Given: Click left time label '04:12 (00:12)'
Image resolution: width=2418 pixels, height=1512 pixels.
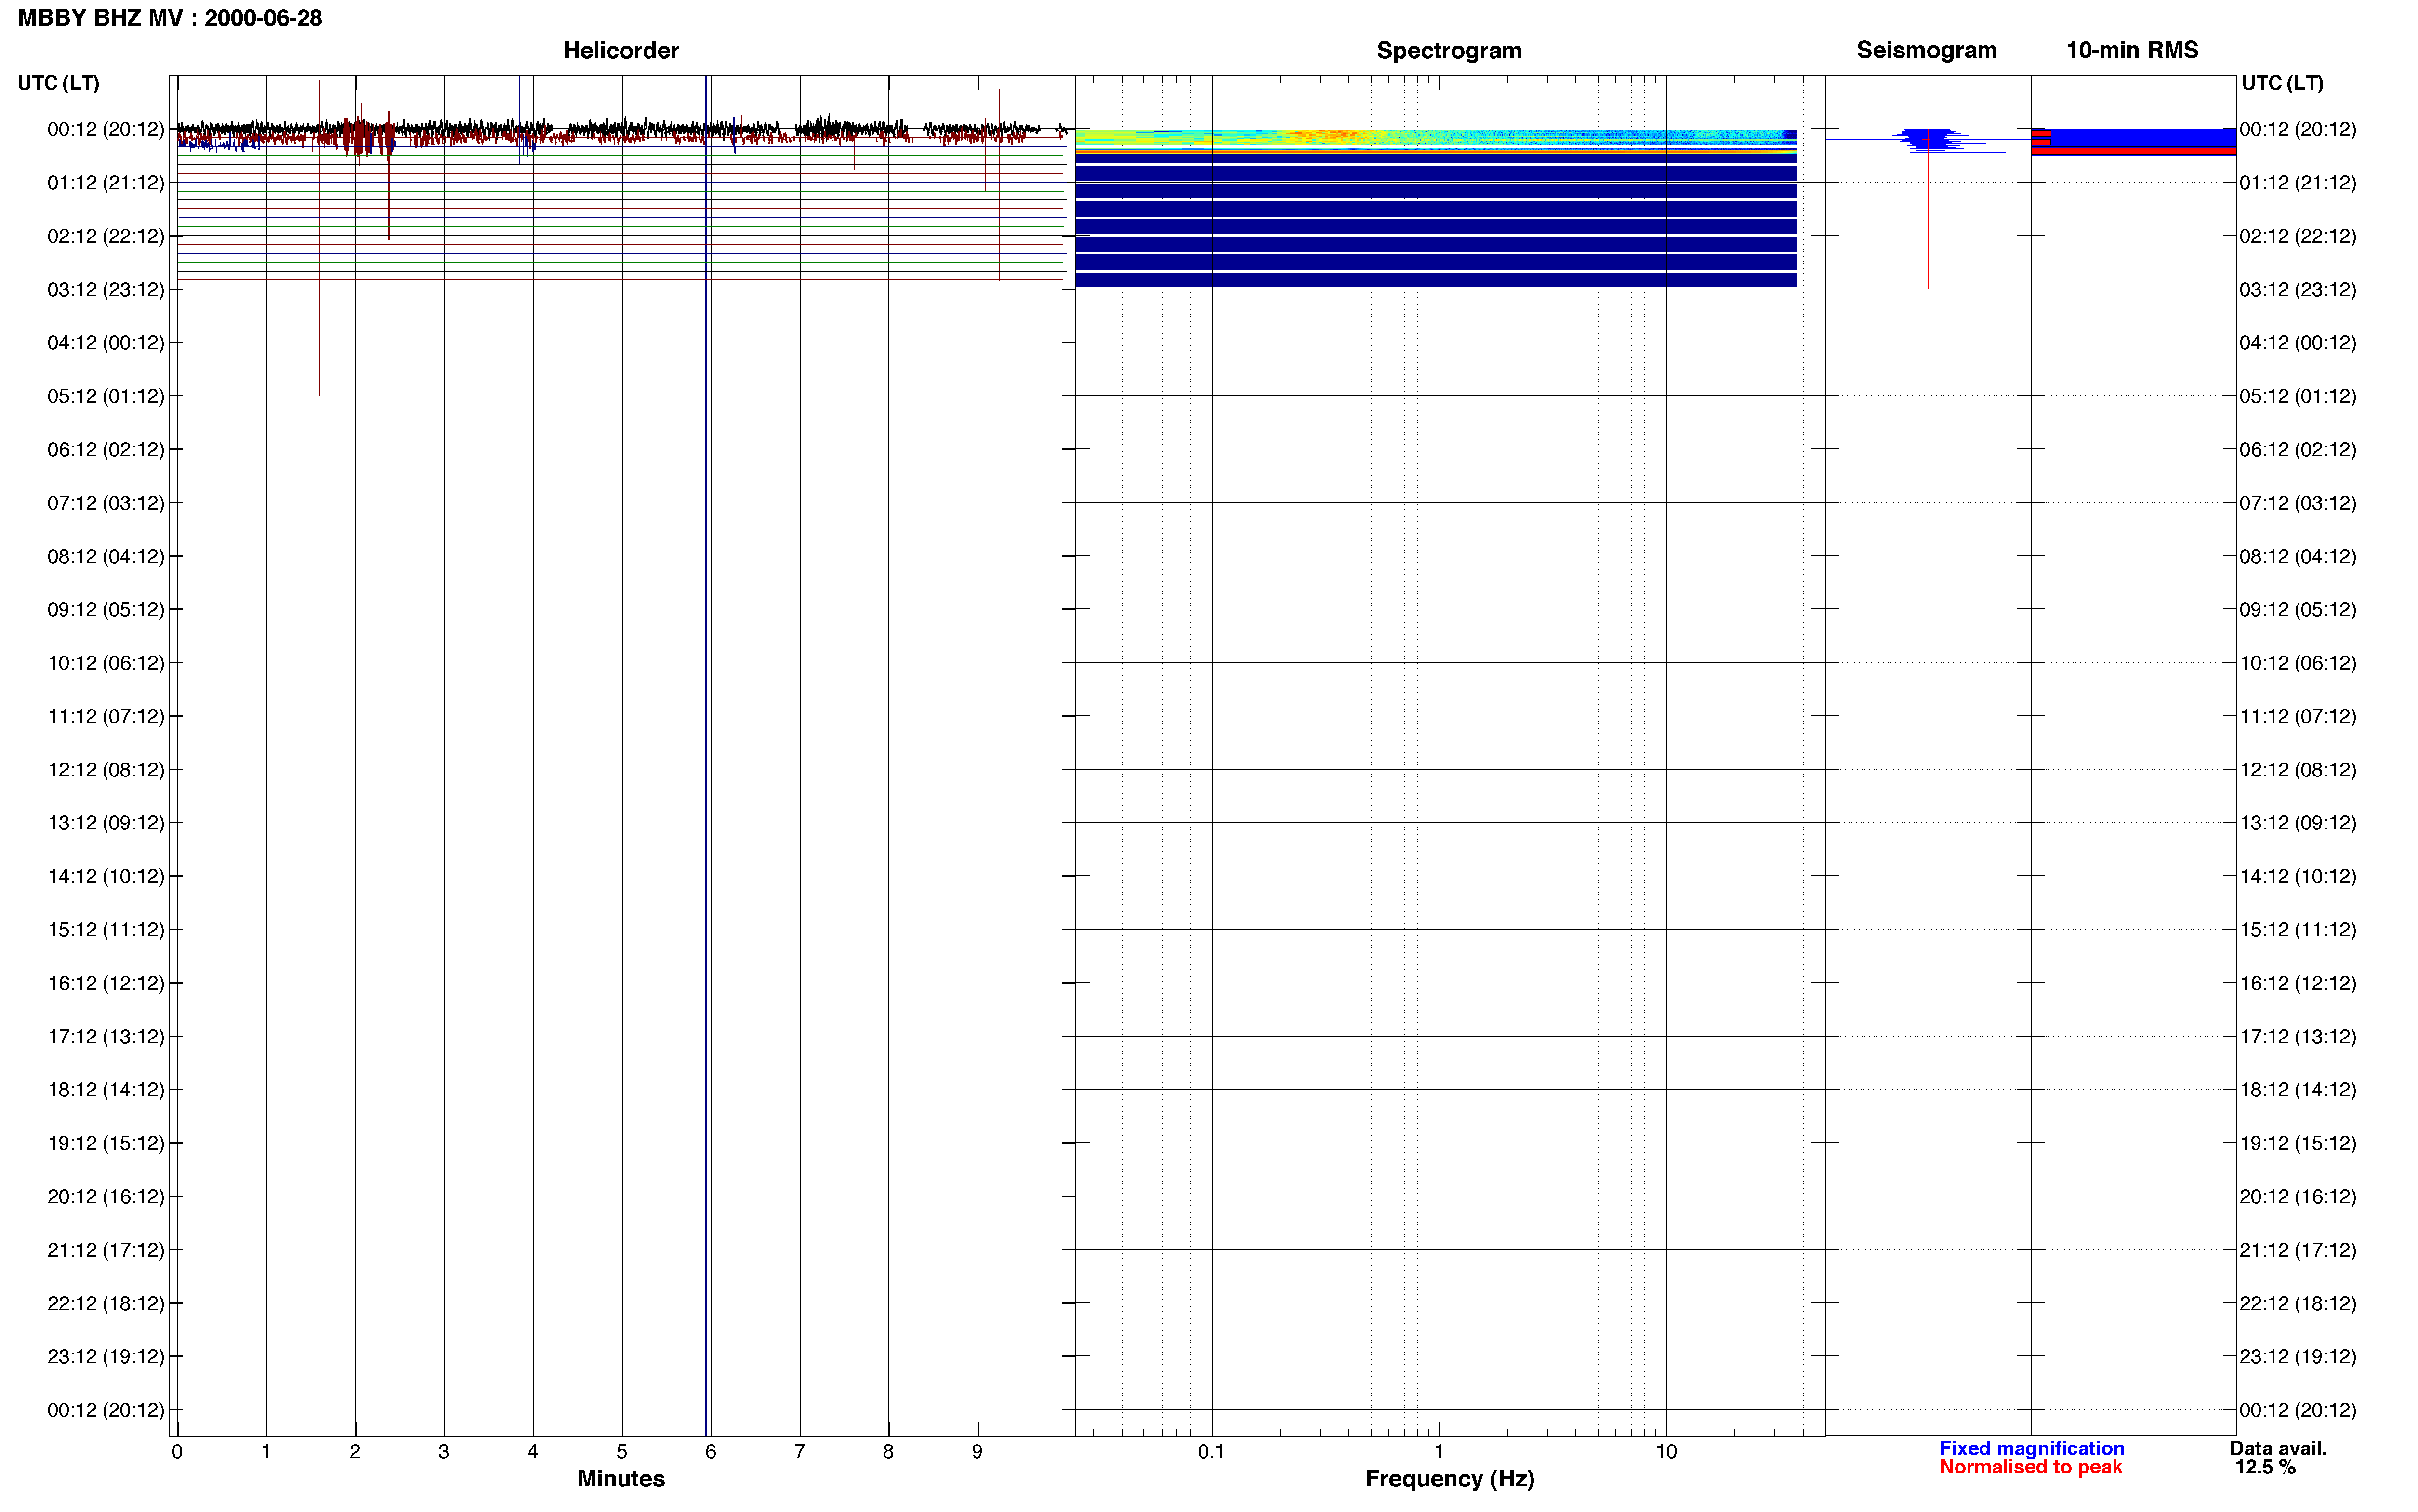Looking at the screenshot, I should tap(105, 343).
